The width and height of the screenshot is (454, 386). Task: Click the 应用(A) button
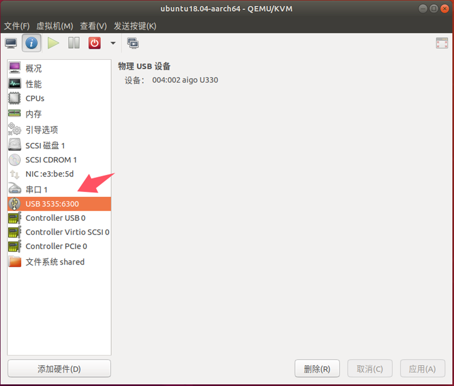tap(422, 369)
